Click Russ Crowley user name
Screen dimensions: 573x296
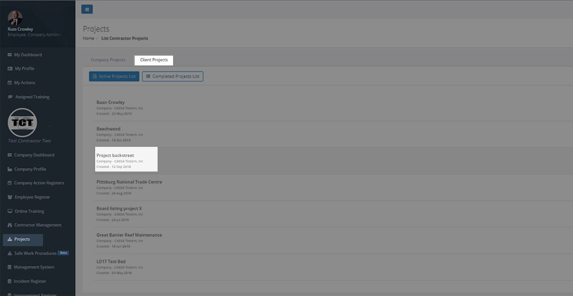point(20,29)
